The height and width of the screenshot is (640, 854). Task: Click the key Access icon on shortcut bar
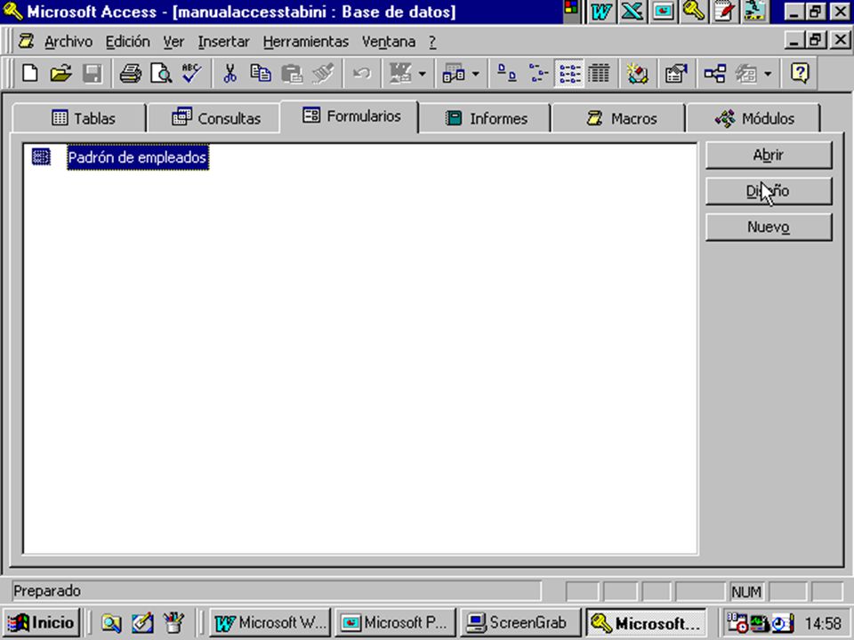[693, 12]
